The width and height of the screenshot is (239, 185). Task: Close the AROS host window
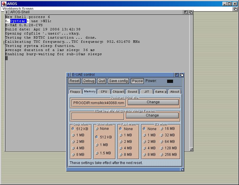235,4
